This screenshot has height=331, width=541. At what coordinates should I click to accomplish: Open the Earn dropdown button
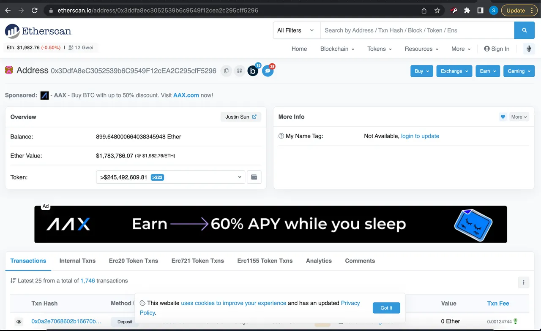(x=488, y=71)
